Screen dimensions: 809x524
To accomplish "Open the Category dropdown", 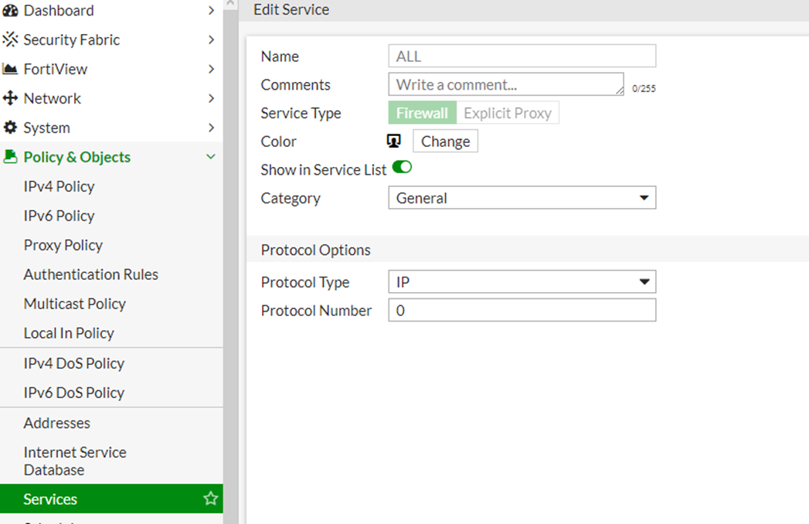I will 522,198.
